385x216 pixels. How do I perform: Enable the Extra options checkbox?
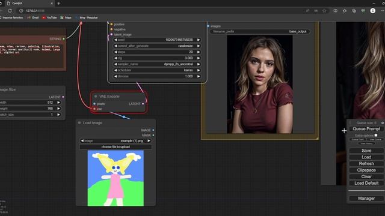pos(376,135)
